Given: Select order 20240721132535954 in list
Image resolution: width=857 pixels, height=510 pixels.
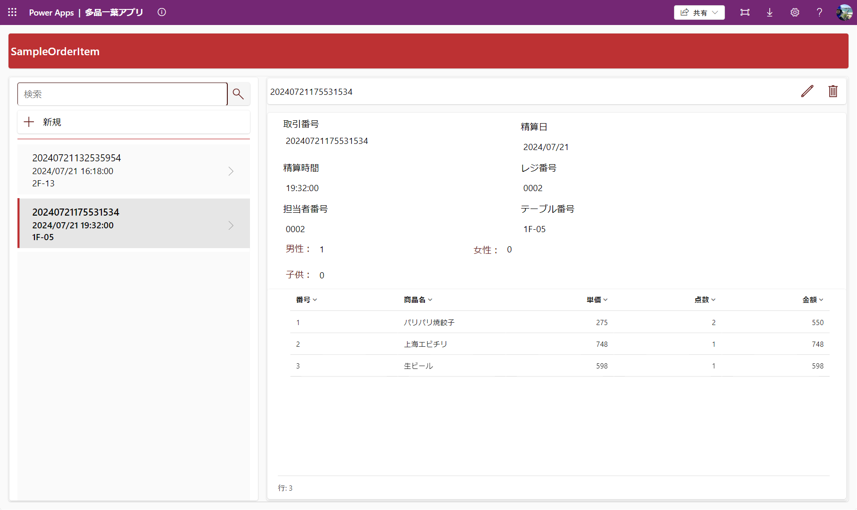Looking at the screenshot, I should (x=133, y=170).
